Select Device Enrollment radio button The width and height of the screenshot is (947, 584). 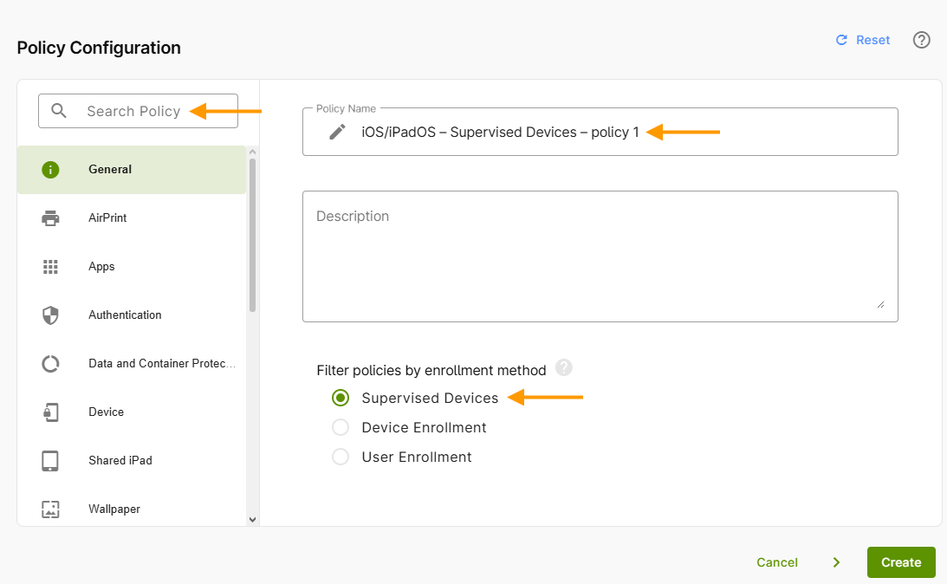341,427
